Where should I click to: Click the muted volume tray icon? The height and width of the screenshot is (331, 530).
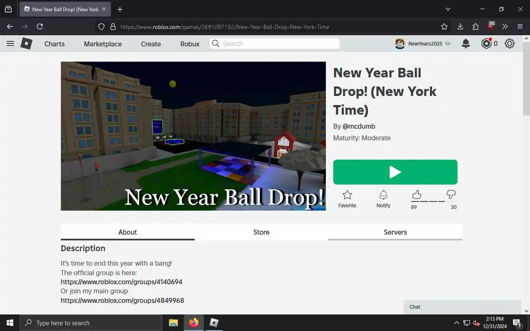click(477, 323)
